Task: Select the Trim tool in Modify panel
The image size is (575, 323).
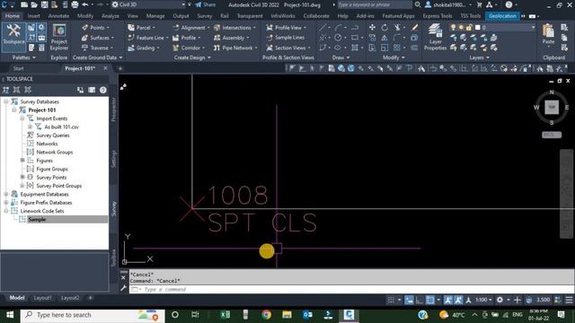Action: coord(397,28)
